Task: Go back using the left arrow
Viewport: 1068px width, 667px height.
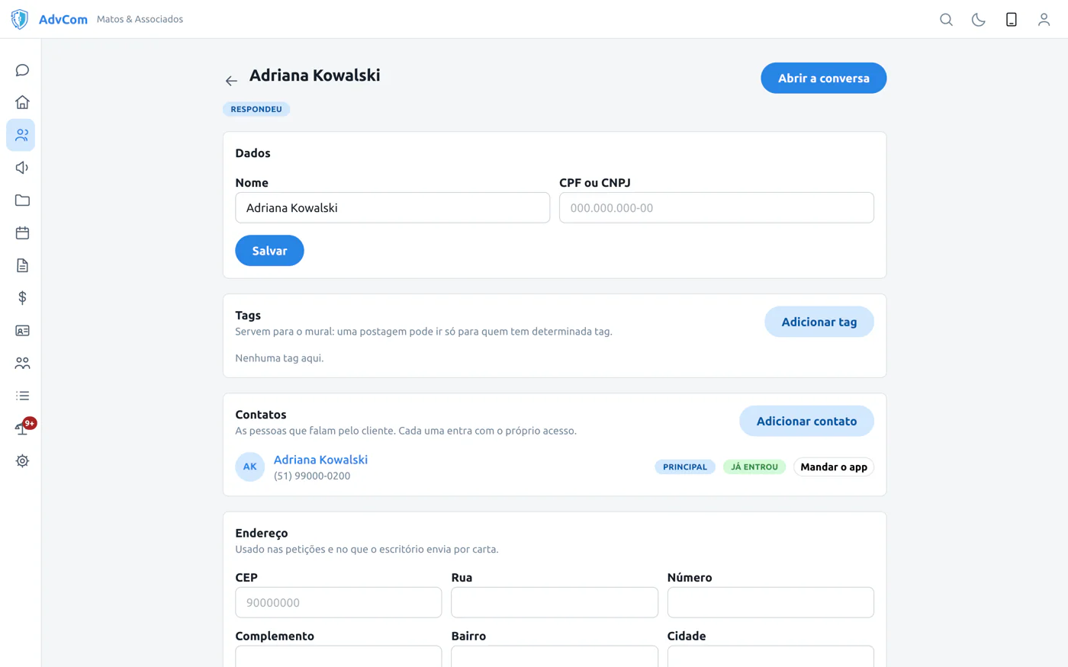Action: coord(231,81)
